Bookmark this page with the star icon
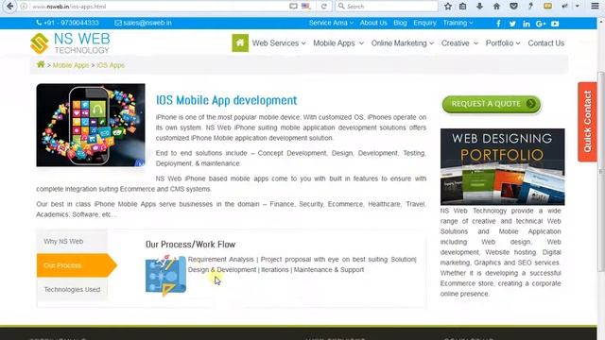605x340 pixels. [447, 7]
